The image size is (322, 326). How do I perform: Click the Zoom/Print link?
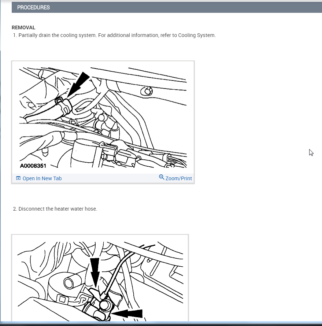[178, 178]
